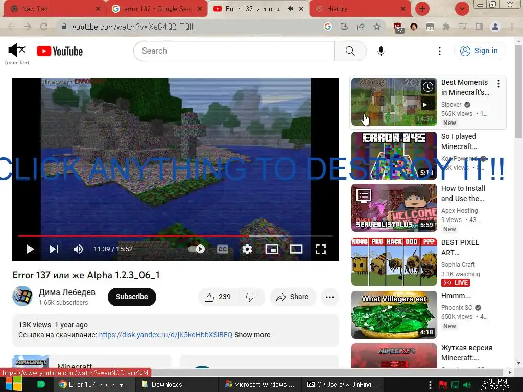This screenshot has height=392, width=523.
Task: Switch to the History tab
Action: (361, 9)
